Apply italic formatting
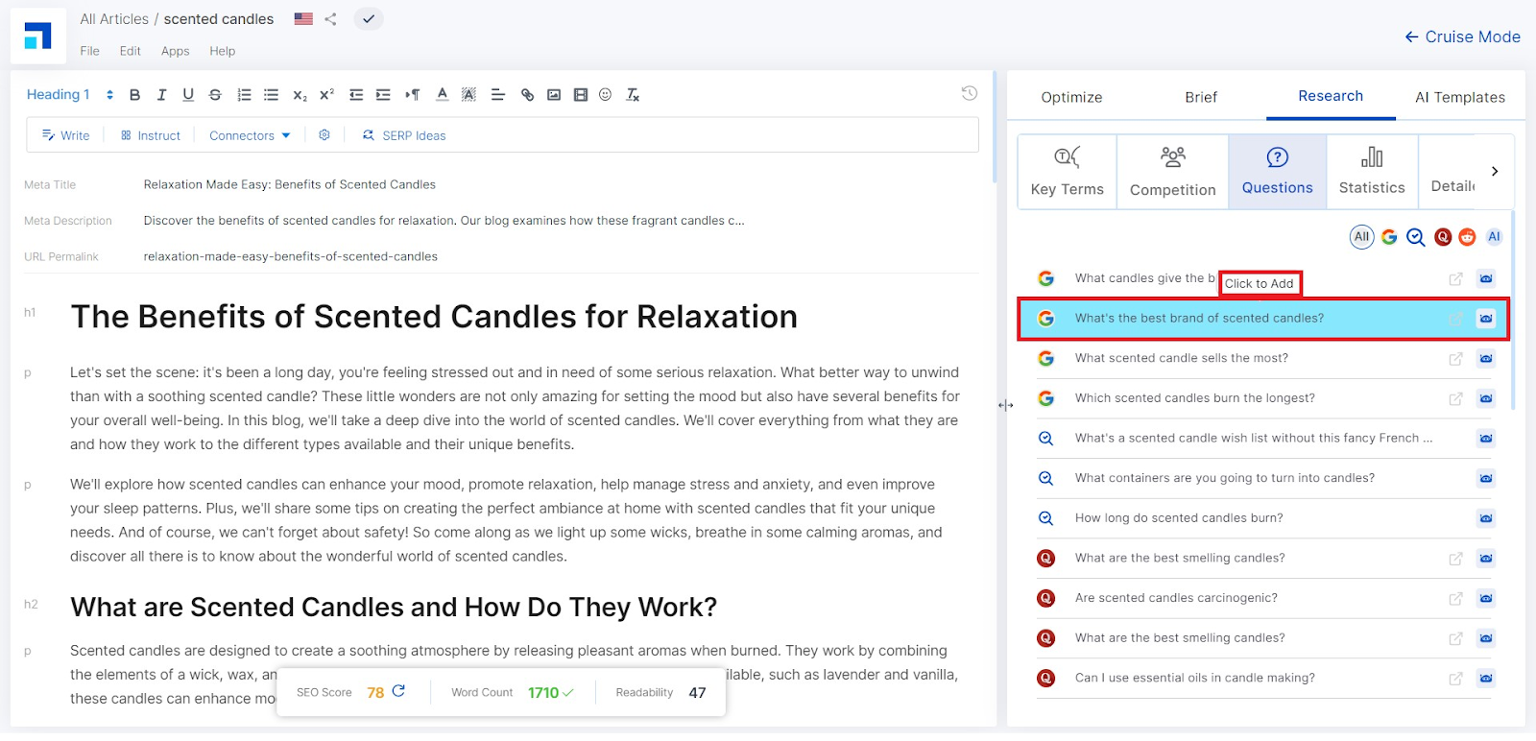Viewport: 1536px width, 741px height. (161, 95)
